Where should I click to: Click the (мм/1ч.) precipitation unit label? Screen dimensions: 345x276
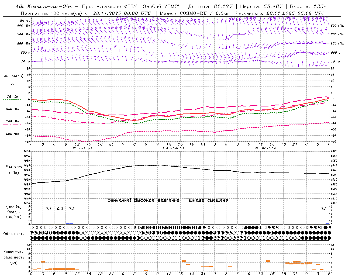coord(14,217)
